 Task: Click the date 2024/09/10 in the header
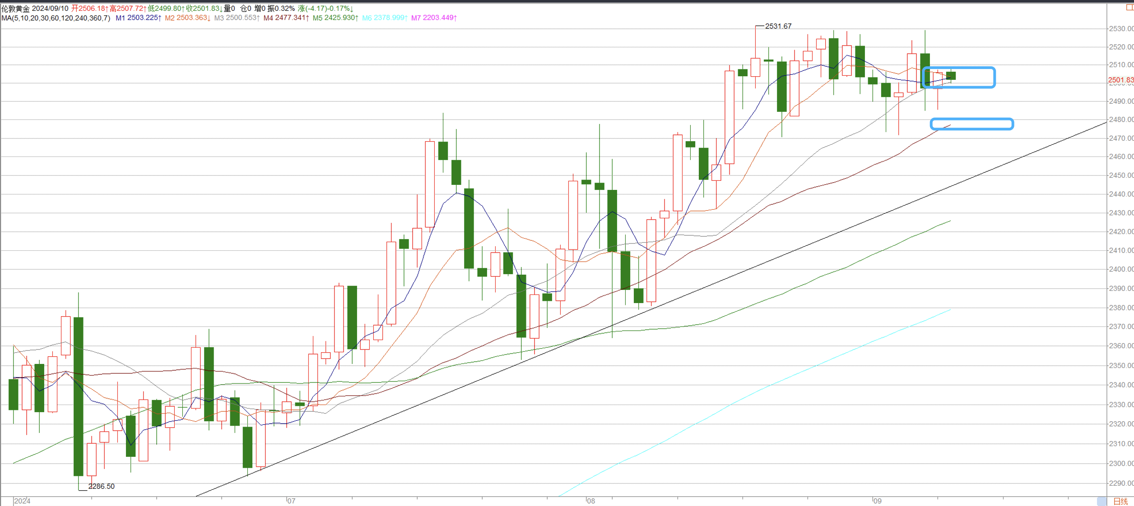(50, 9)
